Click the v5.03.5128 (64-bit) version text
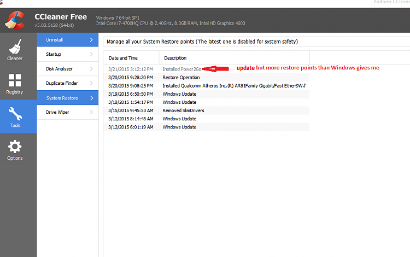 tap(54, 25)
